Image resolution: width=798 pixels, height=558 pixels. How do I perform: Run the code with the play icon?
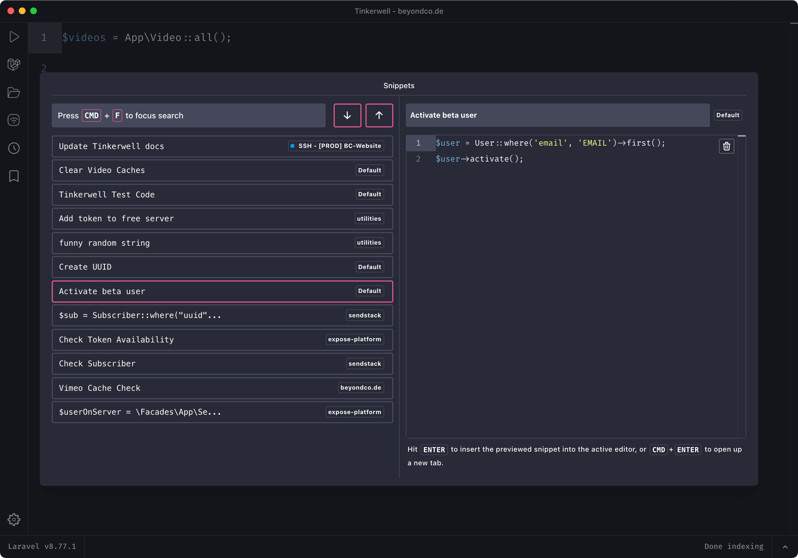tap(14, 37)
